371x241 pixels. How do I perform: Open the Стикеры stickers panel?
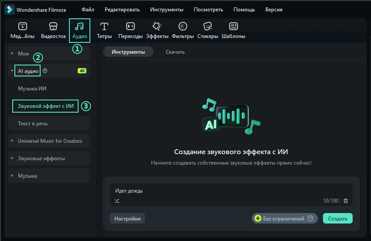[207, 26]
